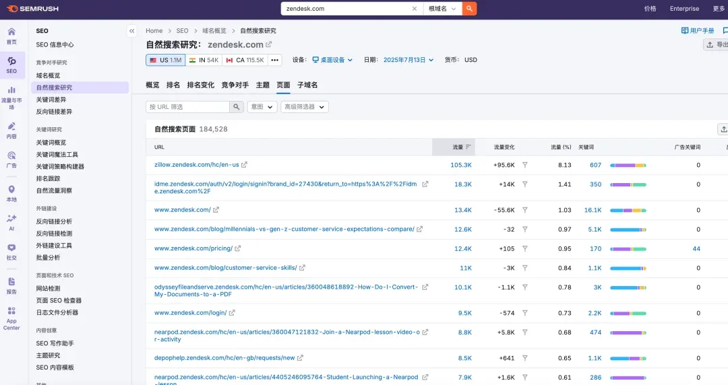
Task: Click 关键词魔法工具 in the sidebar
Action: coord(57,155)
